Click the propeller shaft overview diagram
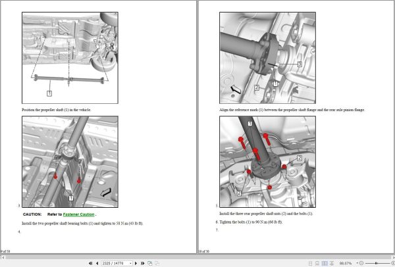 tap(70, 58)
